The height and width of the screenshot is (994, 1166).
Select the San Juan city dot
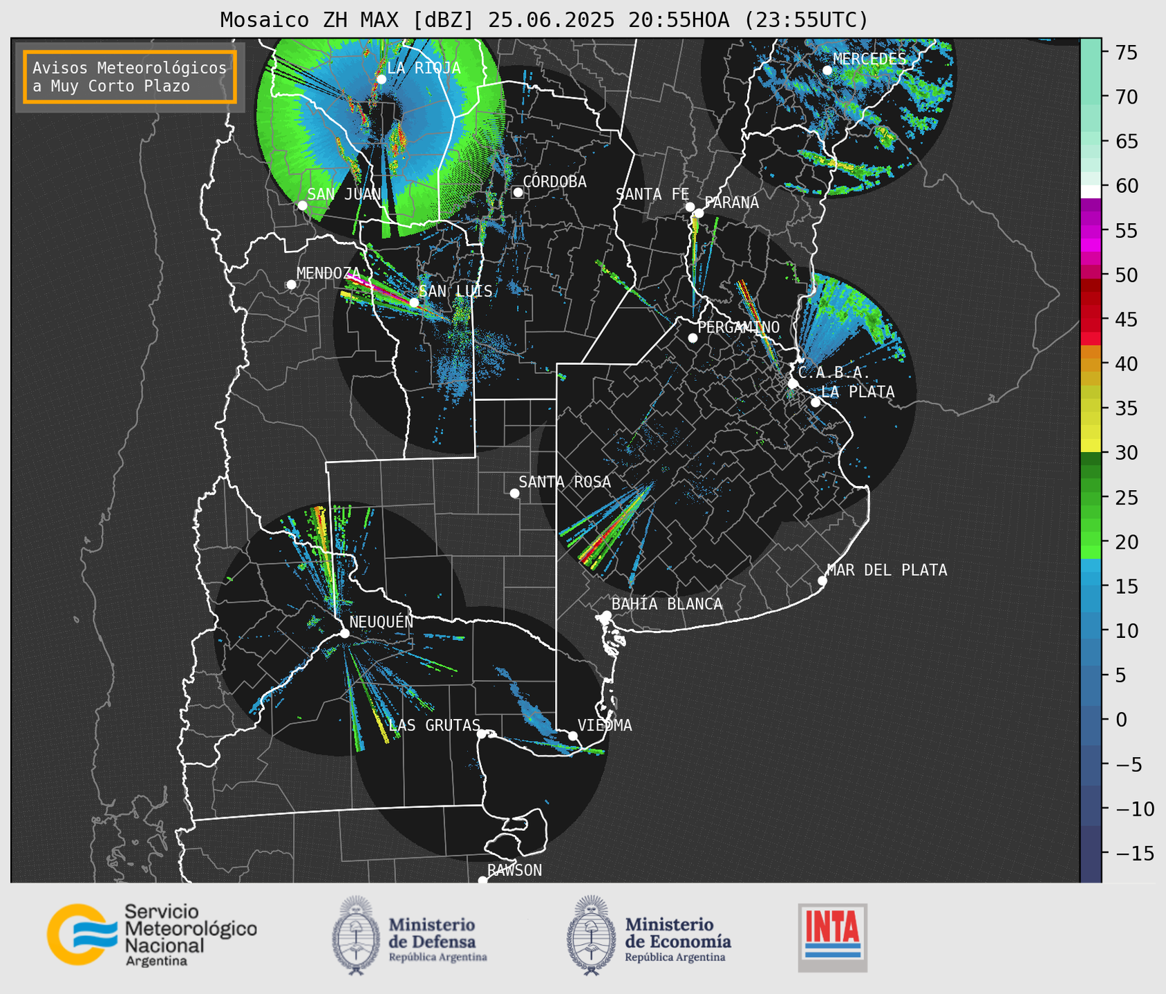pyautogui.click(x=302, y=205)
